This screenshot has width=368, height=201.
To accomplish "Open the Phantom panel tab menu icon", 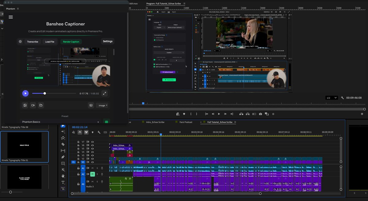I will point(18,9).
